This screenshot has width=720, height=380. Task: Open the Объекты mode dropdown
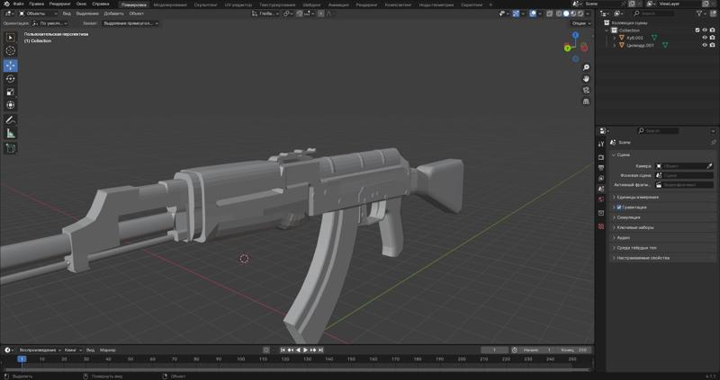click(38, 13)
